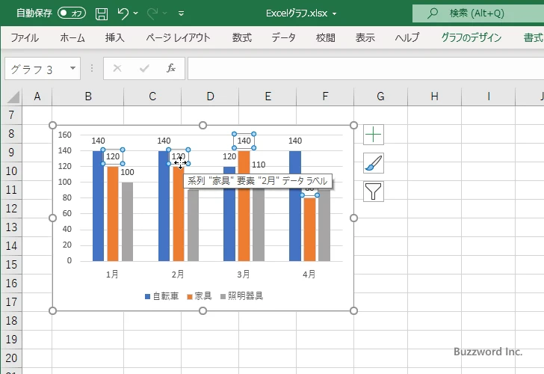Open Customize Quick Access Toolbar dropdown
Viewport: 544px width, 374px height.
pos(181,14)
